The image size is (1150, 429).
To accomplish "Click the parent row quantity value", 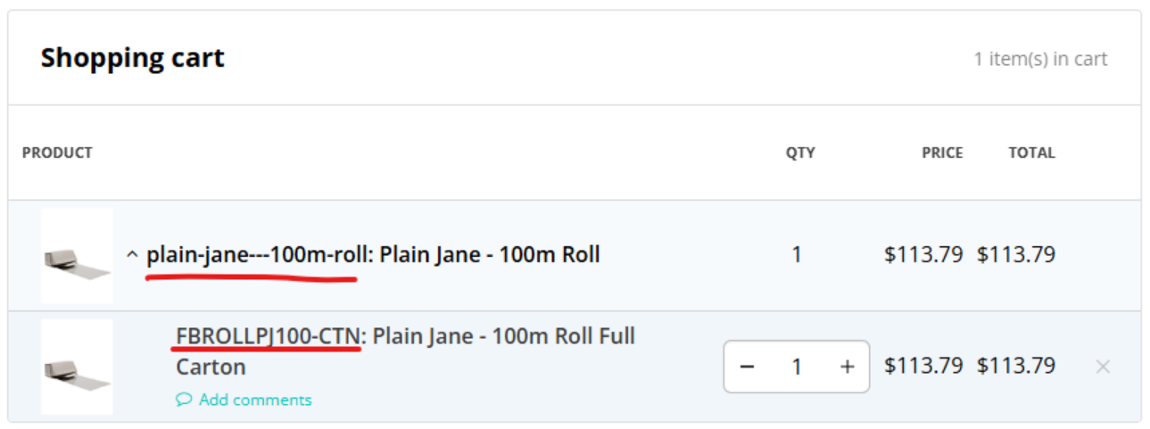I will click(797, 255).
